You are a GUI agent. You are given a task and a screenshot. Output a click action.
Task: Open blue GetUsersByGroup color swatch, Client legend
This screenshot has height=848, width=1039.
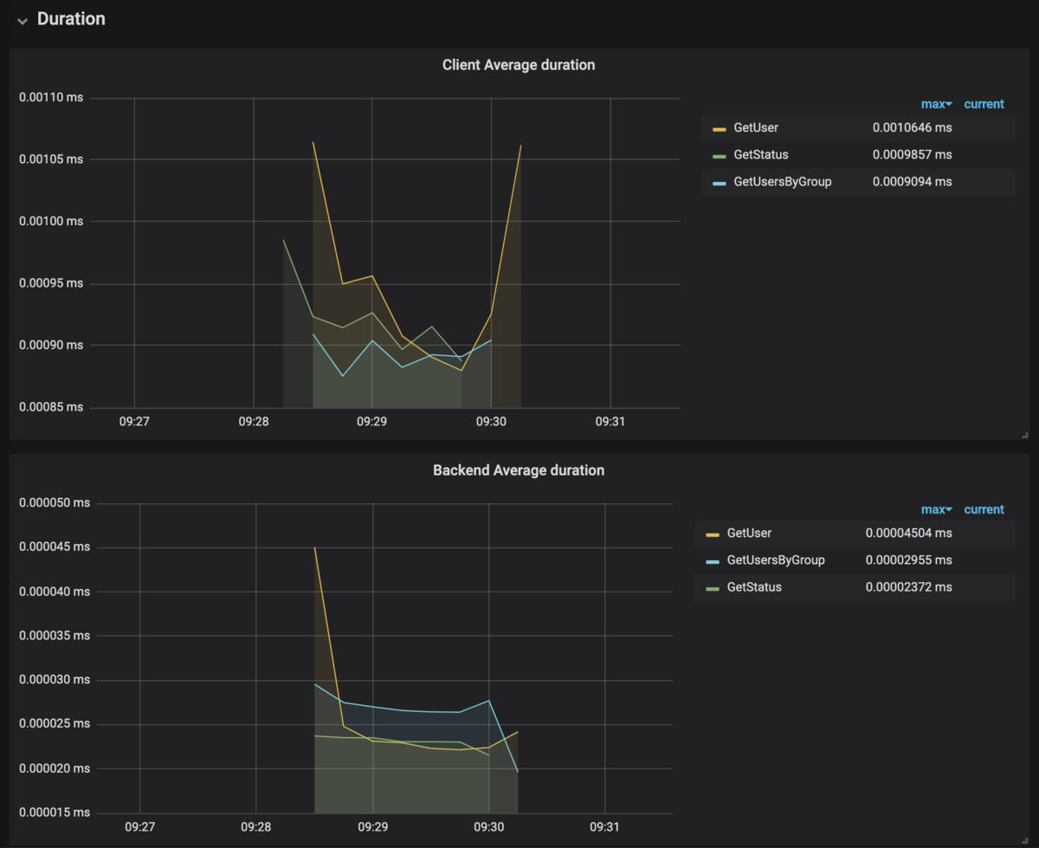point(719,183)
